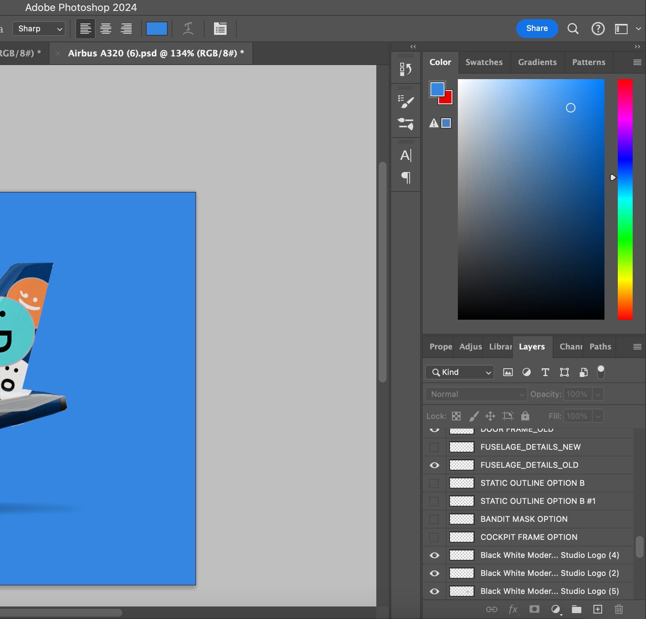Open the History panel icon
Screen dimensions: 646x619
pyautogui.click(x=405, y=69)
